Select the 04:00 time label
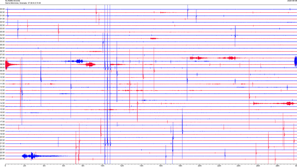Screen dimensions: 297x167 pos(2,35)
